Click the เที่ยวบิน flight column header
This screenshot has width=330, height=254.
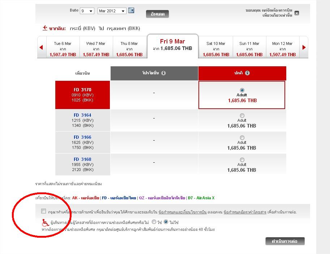pyautogui.click(x=82, y=73)
